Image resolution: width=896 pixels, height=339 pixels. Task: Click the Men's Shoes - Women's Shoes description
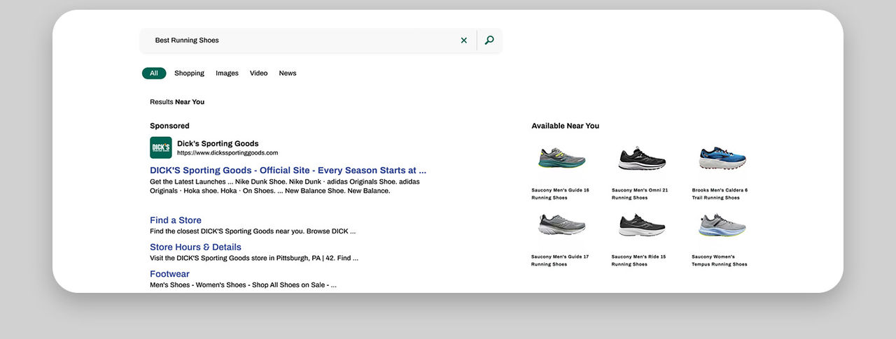pos(244,285)
